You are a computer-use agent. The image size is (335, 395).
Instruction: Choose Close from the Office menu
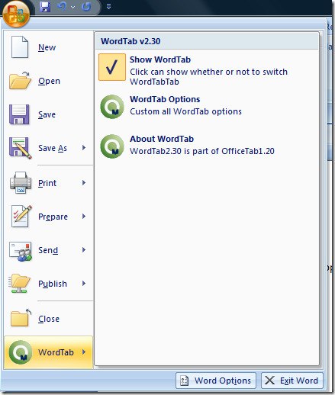49,319
